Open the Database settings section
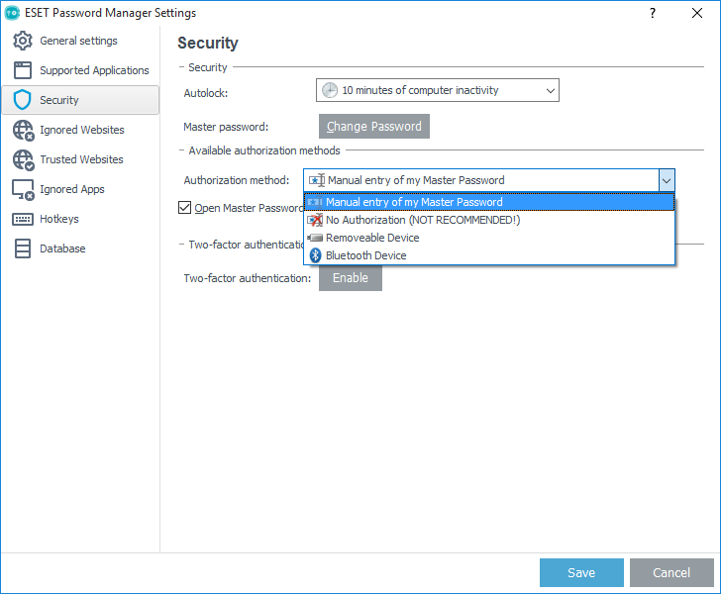Image resolution: width=721 pixels, height=594 pixels. tap(80, 248)
